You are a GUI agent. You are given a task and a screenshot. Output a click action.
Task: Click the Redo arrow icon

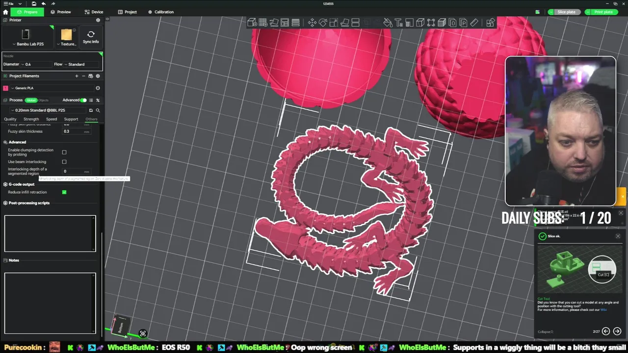(x=53, y=3)
